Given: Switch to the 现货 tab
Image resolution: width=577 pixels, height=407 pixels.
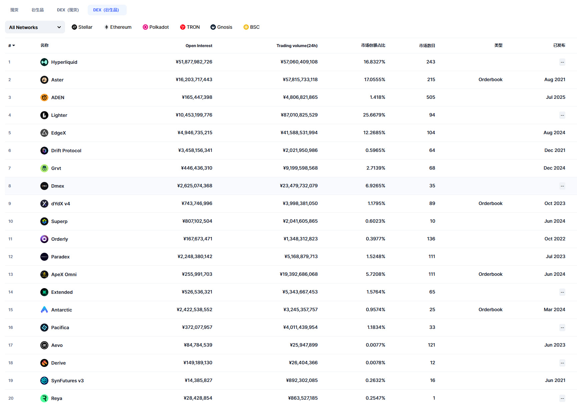Looking at the screenshot, I should 14,10.
